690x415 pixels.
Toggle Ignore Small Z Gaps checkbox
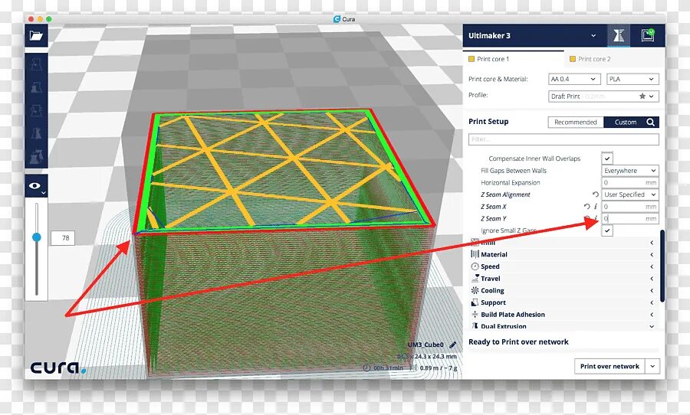[607, 230]
